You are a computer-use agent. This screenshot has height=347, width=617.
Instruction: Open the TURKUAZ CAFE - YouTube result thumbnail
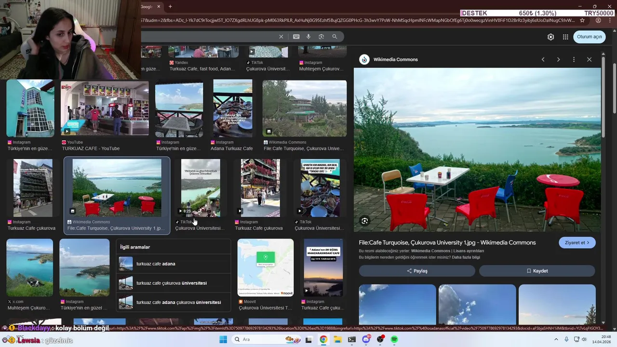105,108
